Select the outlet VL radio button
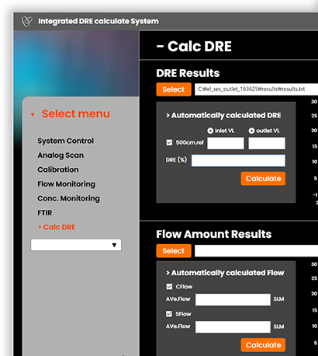The image size is (318, 356). [251, 131]
